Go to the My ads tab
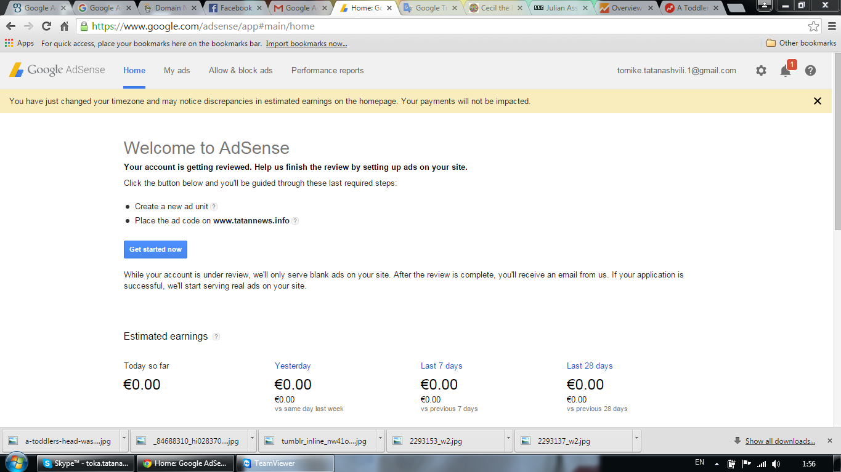This screenshot has height=472, width=841. click(x=177, y=71)
